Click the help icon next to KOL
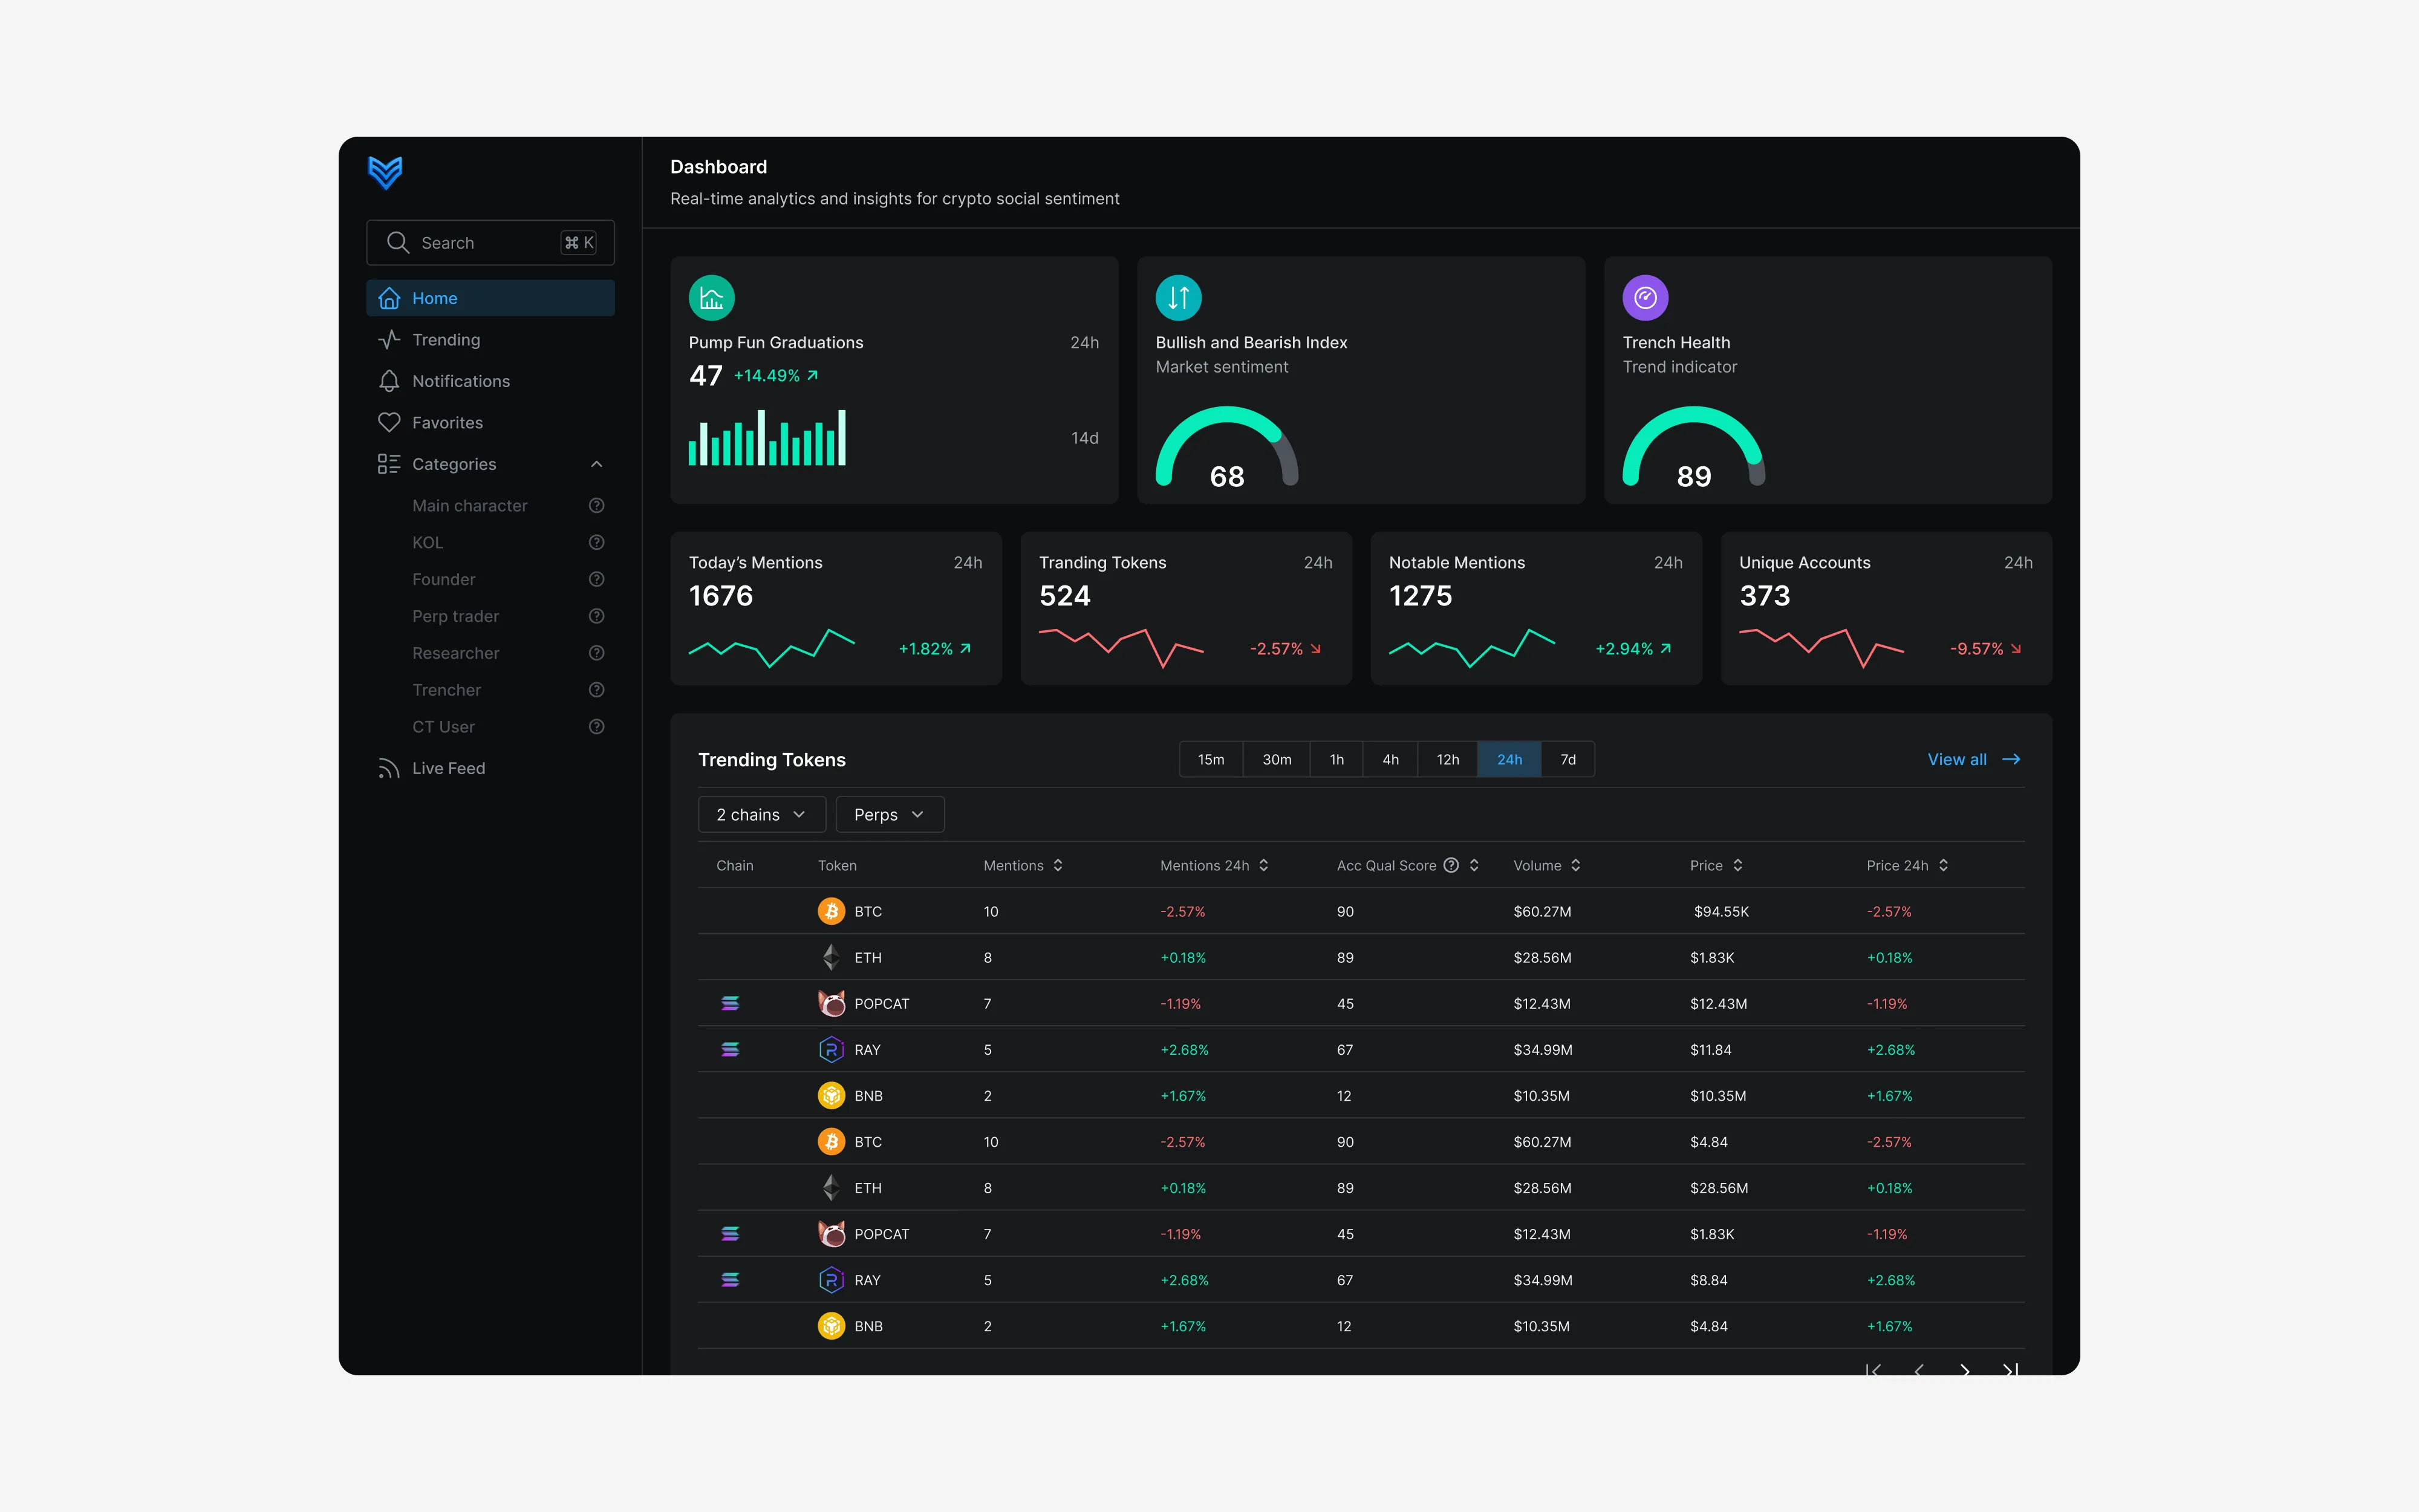2419x1512 pixels. (597, 542)
